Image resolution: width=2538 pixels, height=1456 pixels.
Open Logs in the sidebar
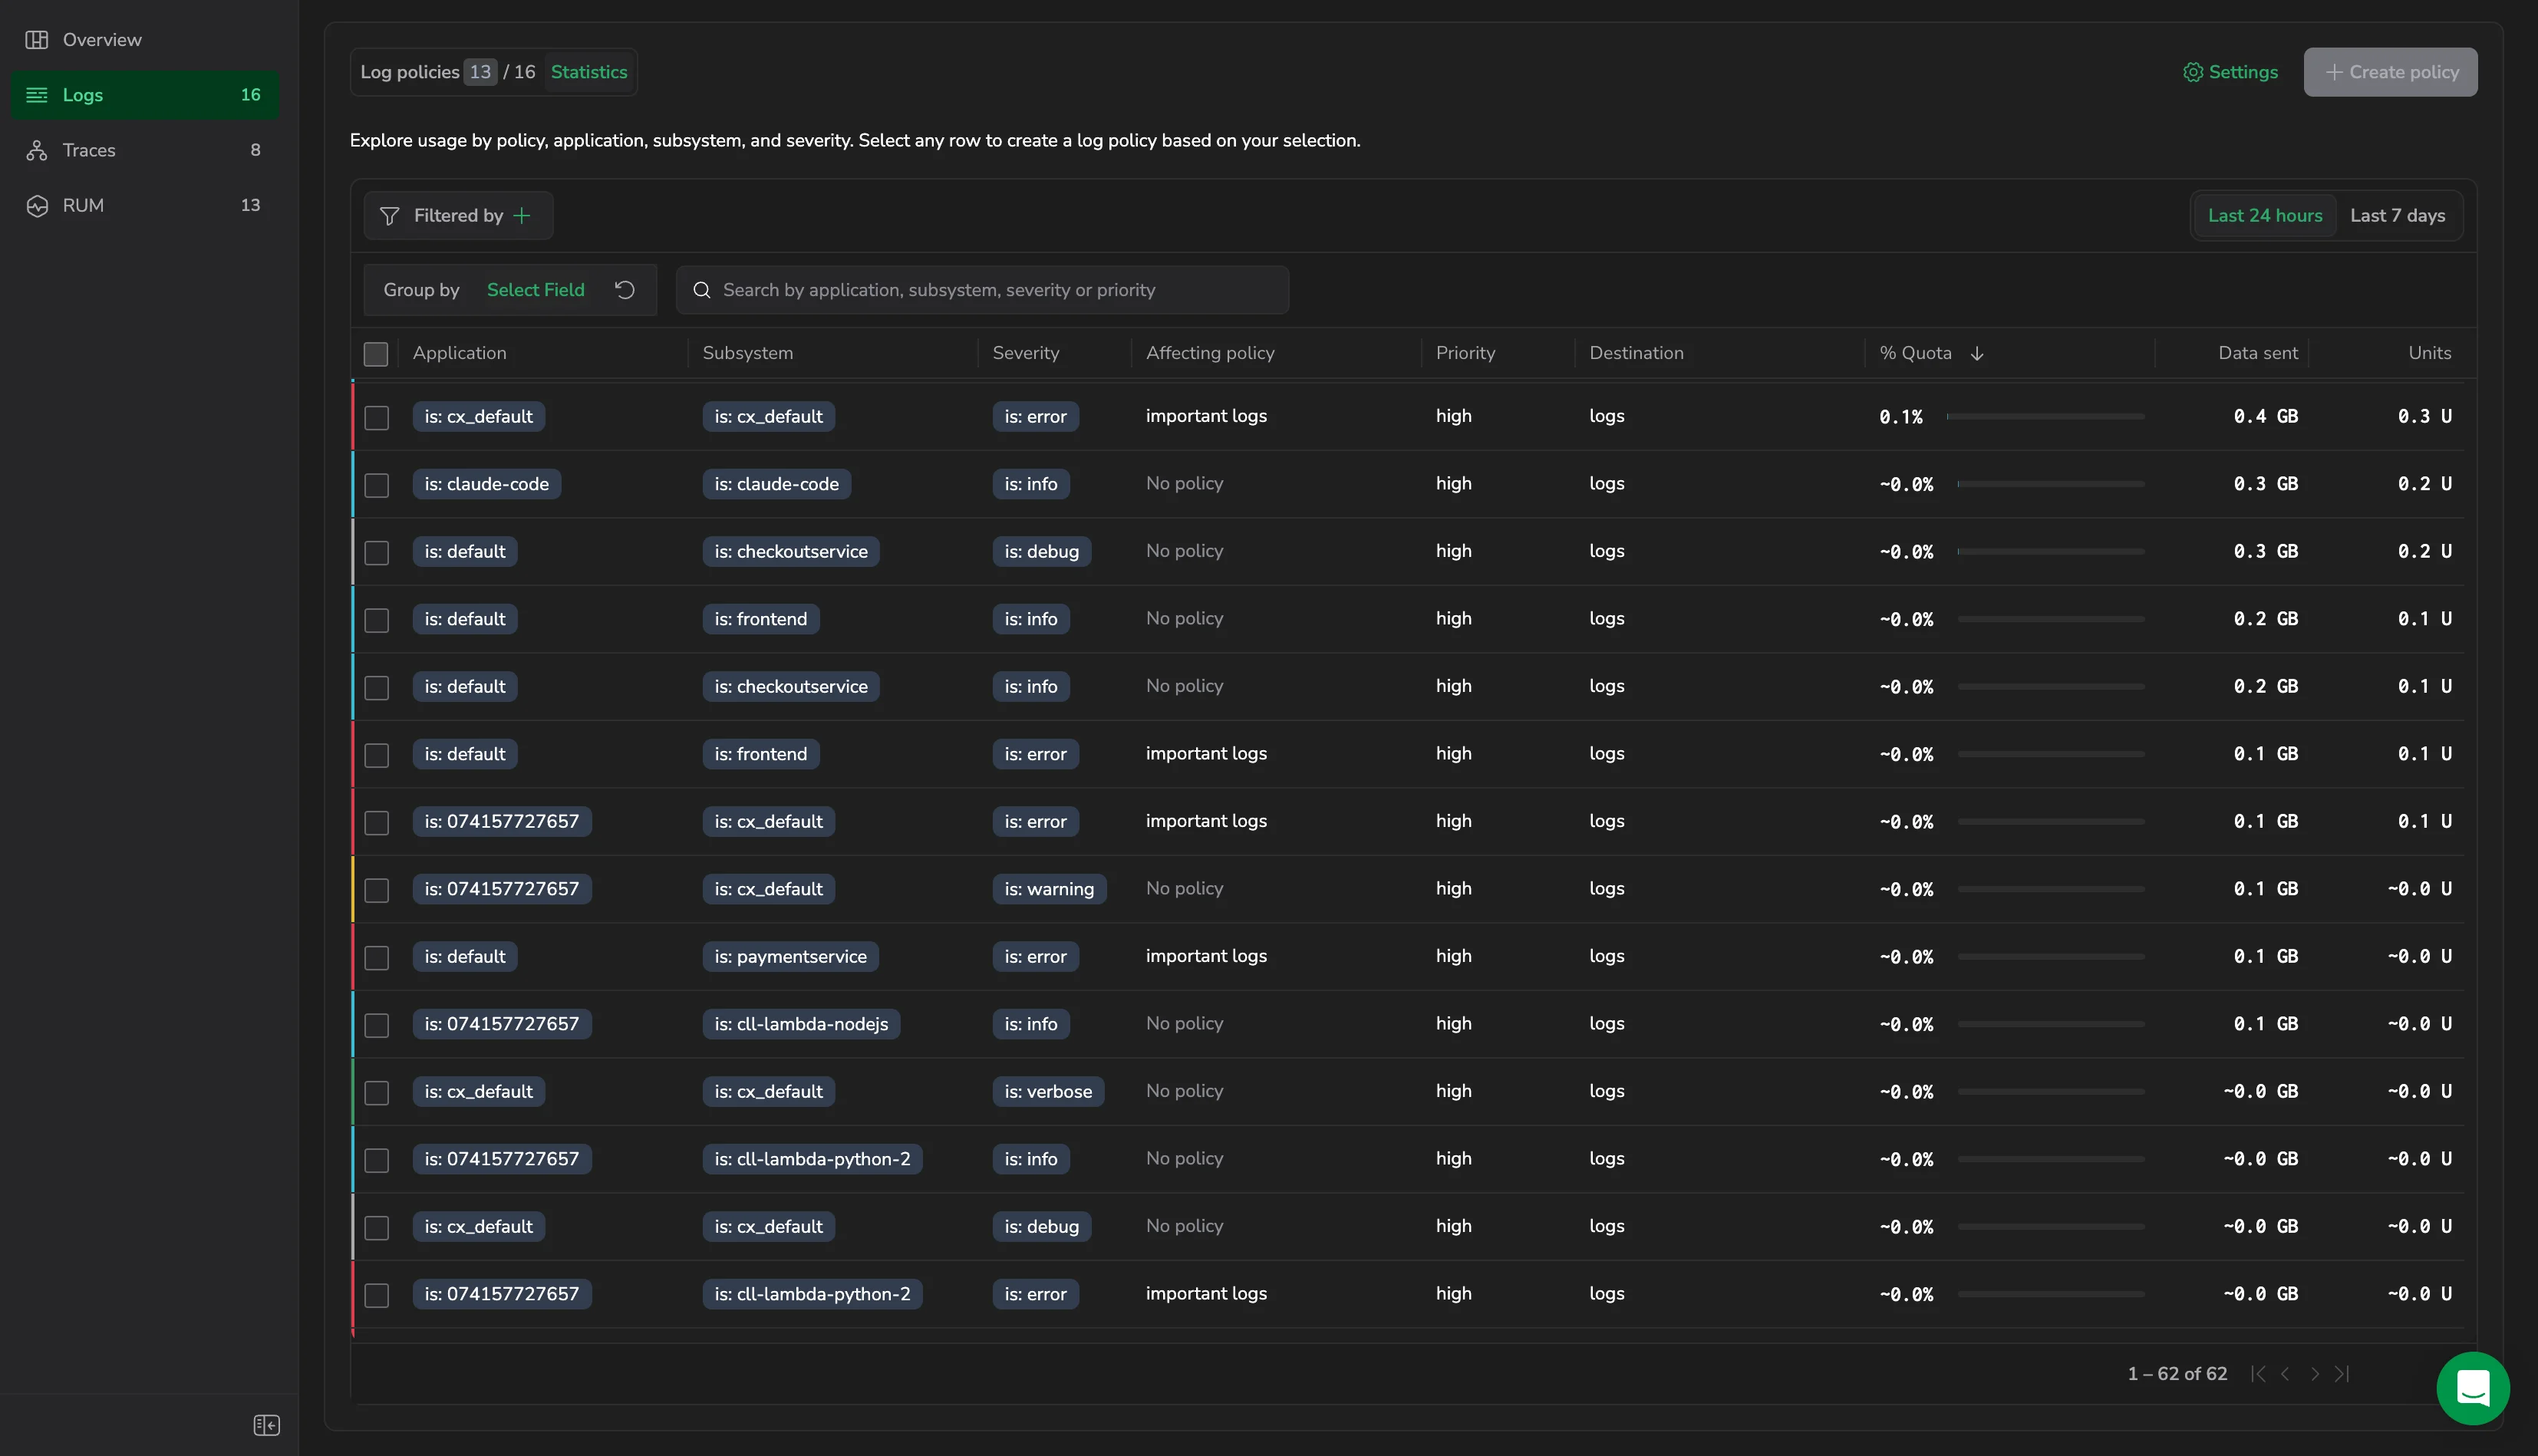pyautogui.click(x=145, y=95)
